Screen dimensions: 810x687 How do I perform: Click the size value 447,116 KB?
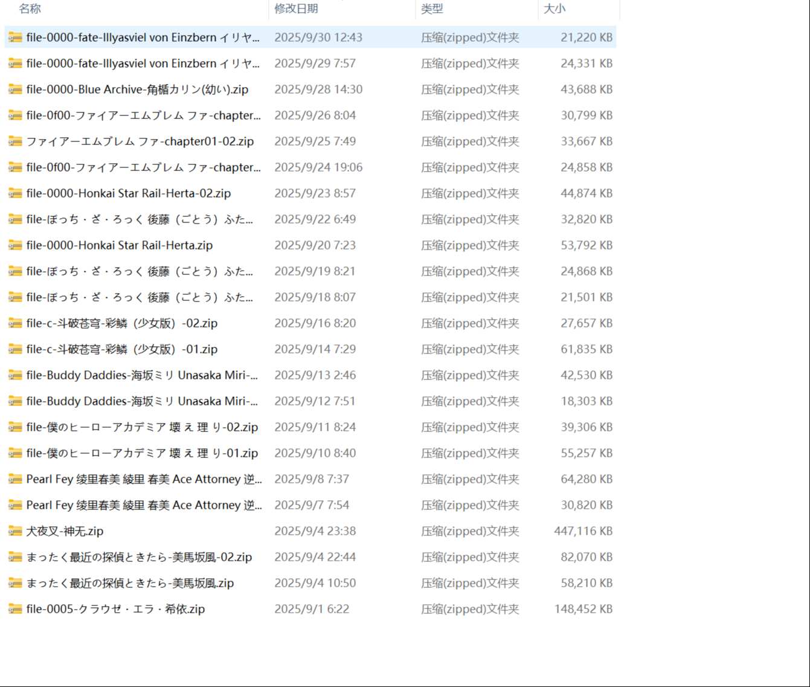pos(583,531)
